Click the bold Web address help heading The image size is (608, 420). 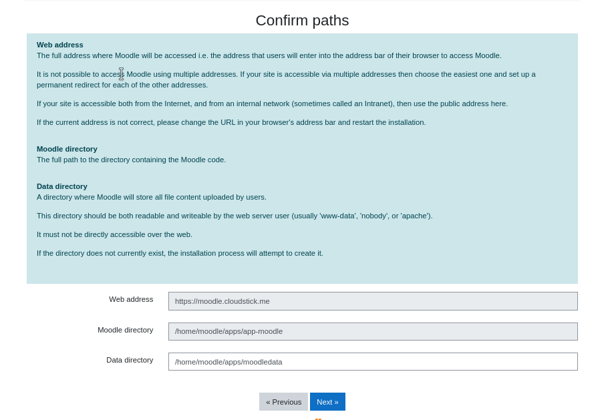coord(60,45)
